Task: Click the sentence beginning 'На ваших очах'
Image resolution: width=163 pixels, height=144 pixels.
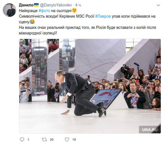Action: click(81, 27)
